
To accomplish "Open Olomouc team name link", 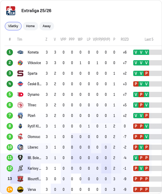I will point(34,137).
